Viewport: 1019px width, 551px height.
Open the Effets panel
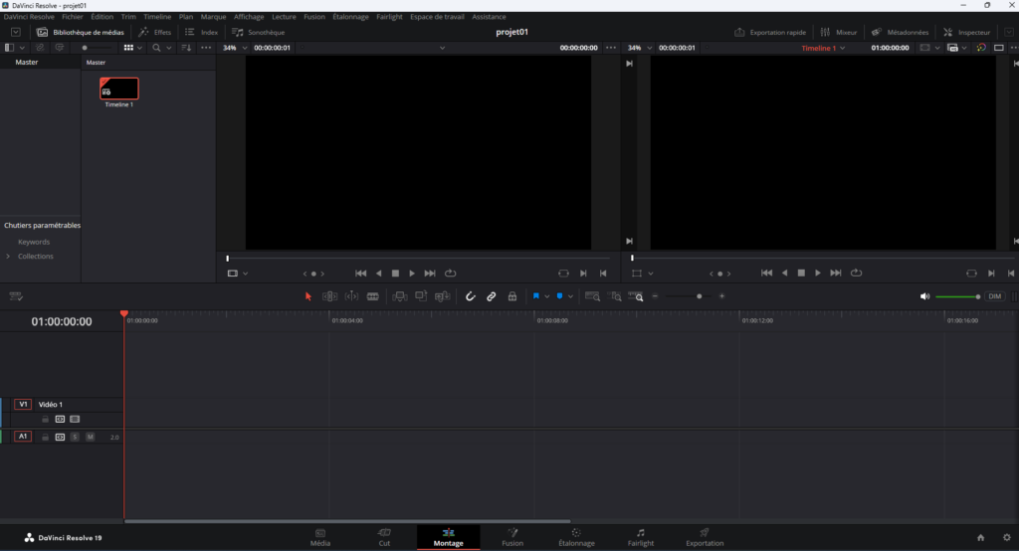click(x=154, y=32)
